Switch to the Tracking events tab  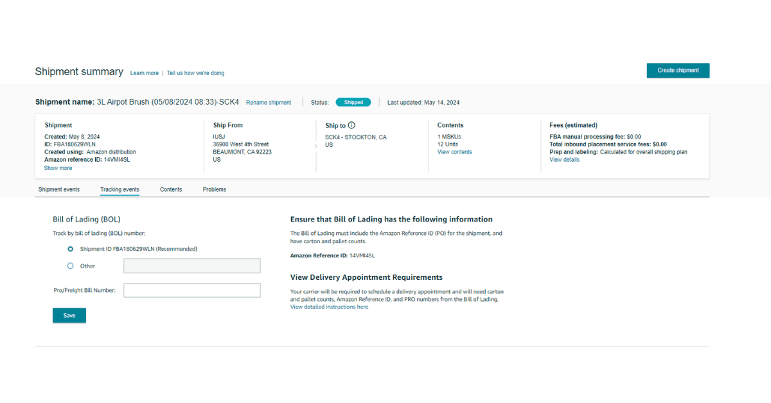tap(120, 190)
